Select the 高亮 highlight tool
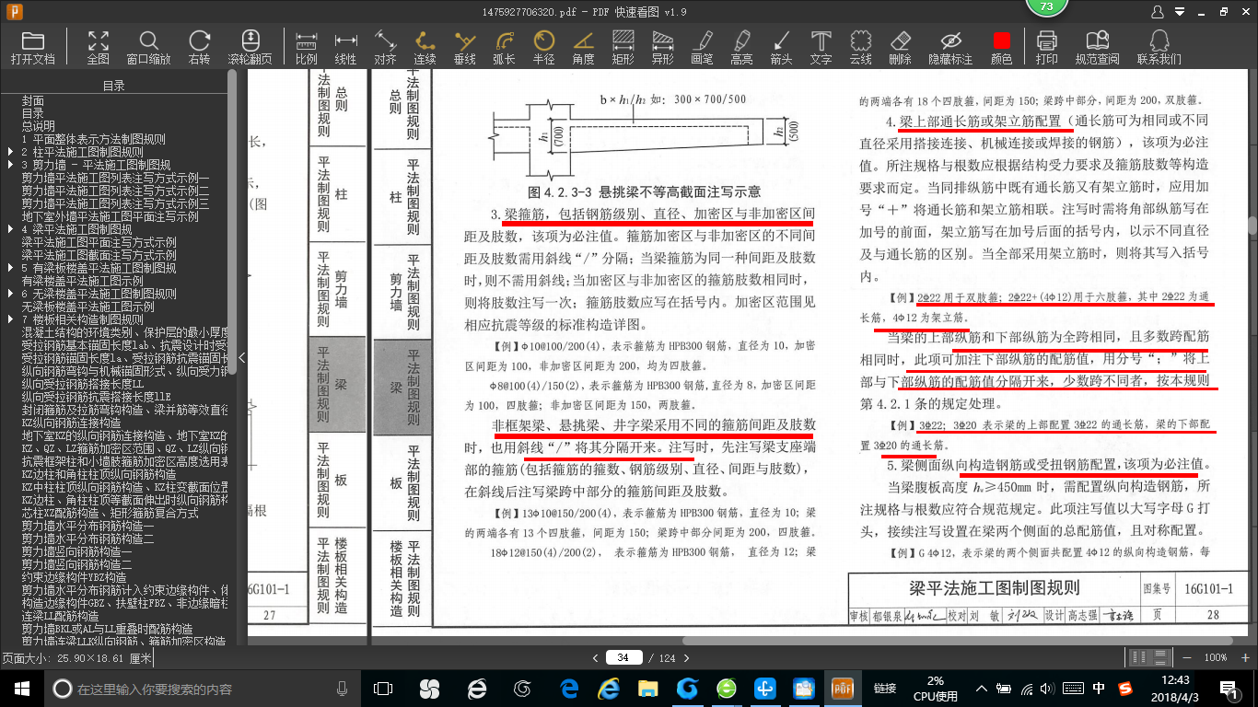Image resolution: width=1258 pixels, height=707 pixels. (741, 47)
